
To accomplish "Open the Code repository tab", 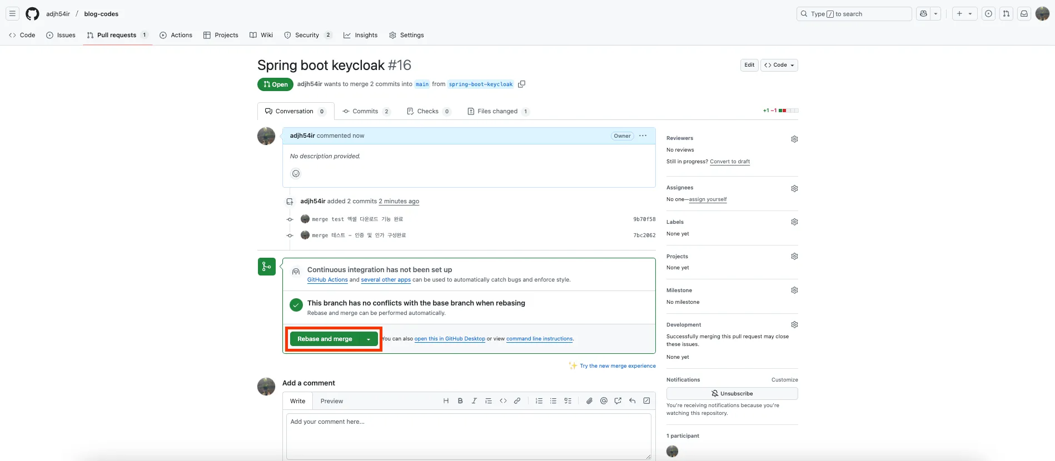I will tap(22, 35).
